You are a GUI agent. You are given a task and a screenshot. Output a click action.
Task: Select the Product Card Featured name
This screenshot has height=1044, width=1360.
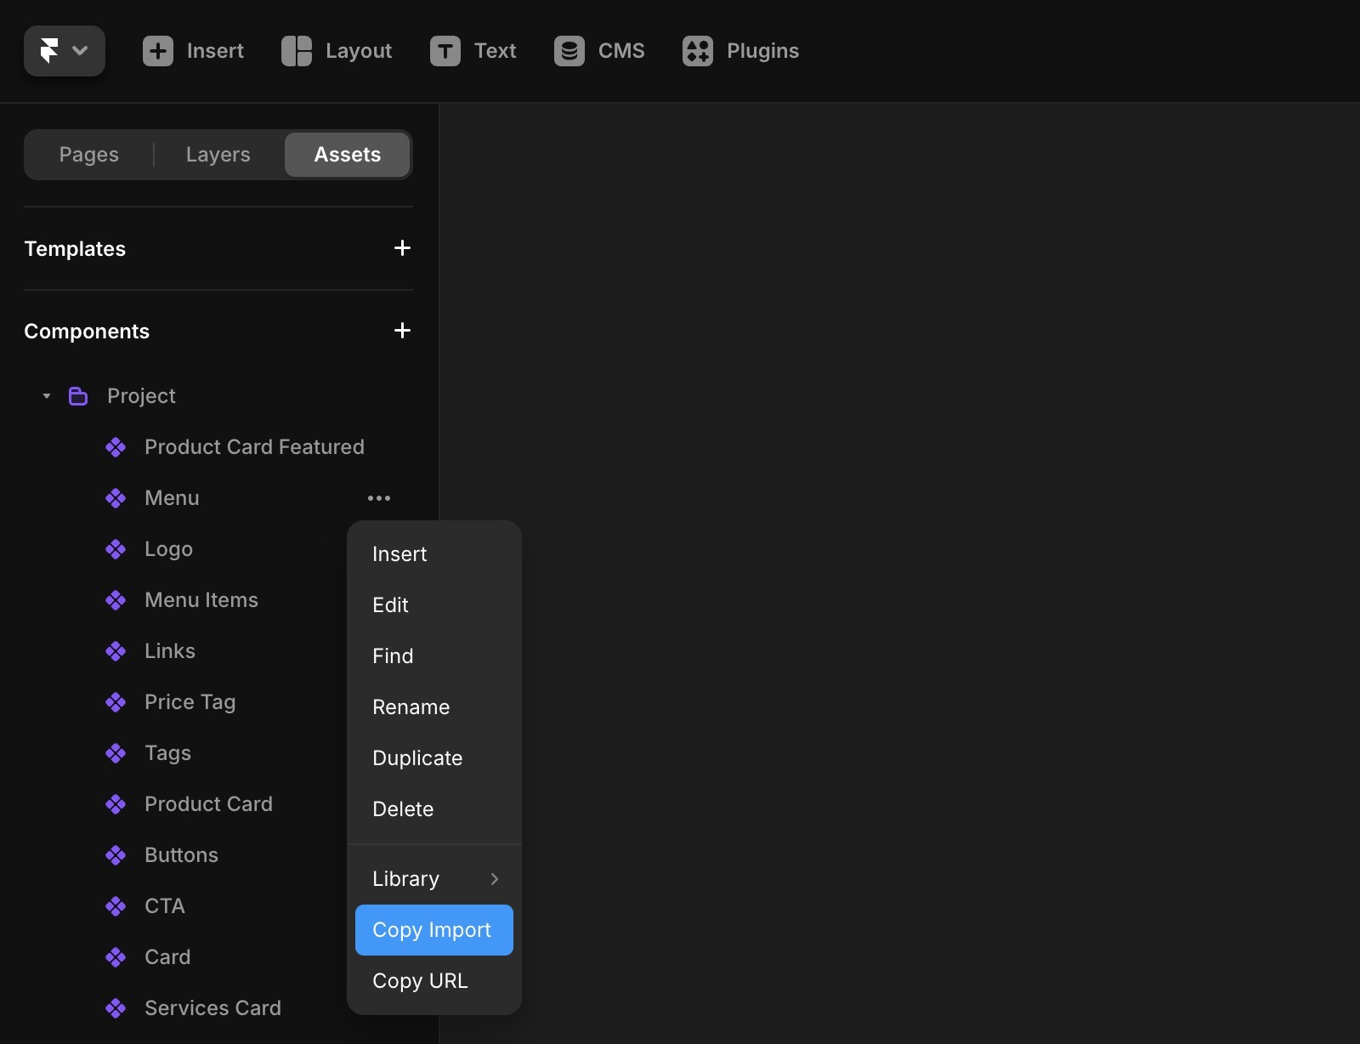click(254, 447)
